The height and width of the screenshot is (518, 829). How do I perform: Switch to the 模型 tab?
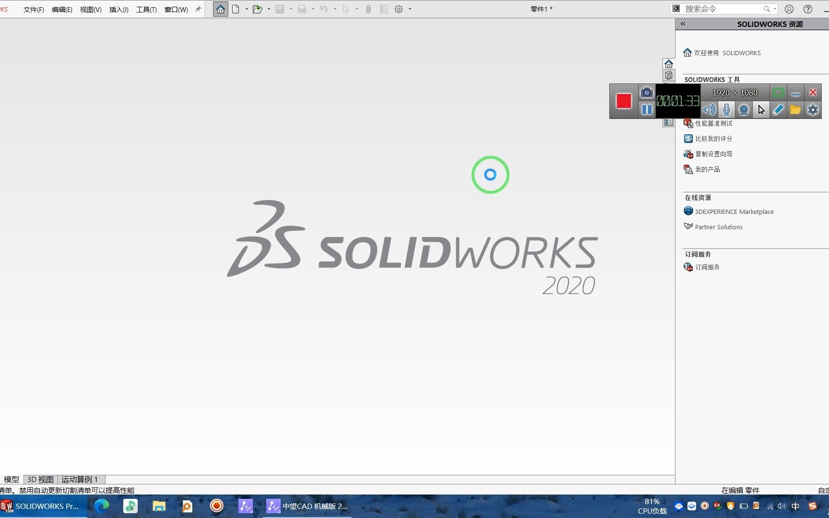(12, 479)
